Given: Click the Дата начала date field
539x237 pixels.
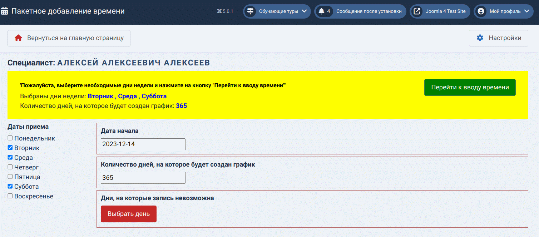Looking at the screenshot, I should [143, 144].
